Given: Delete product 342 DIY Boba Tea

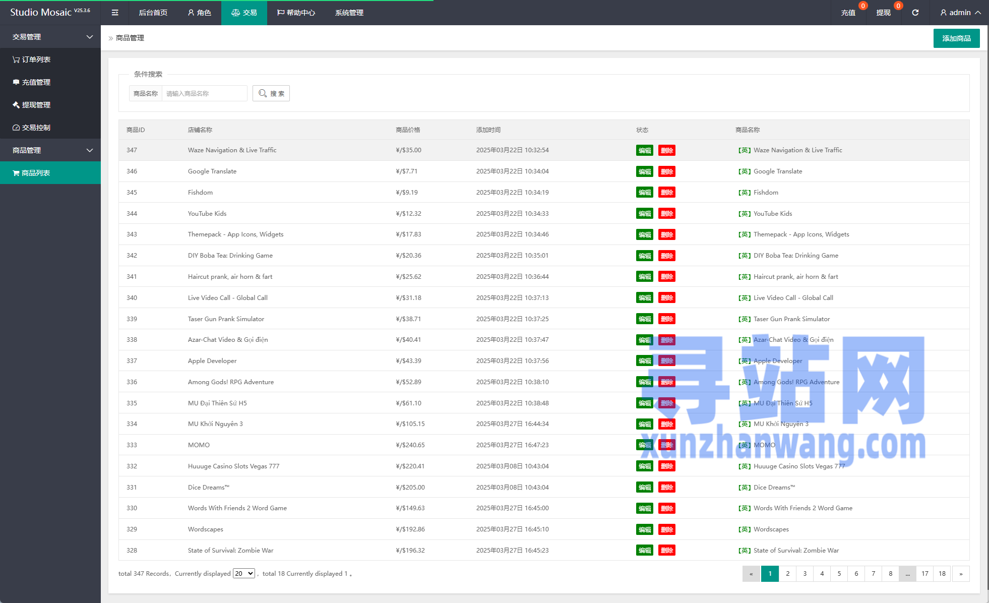Looking at the screenshot, I should [x=667, y=256].
